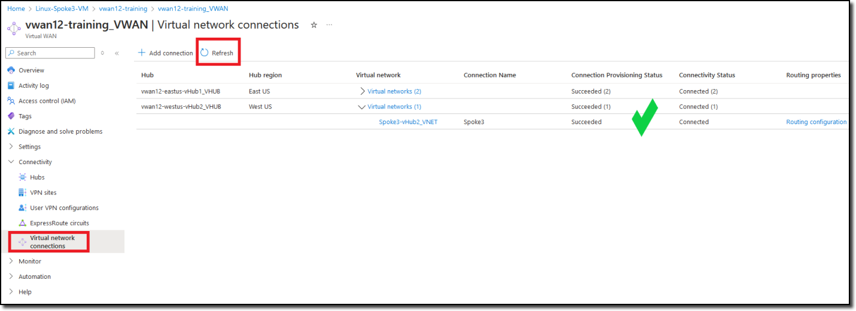Click the Access control (IAM) icon
The image size is (856, 311).
11,101
